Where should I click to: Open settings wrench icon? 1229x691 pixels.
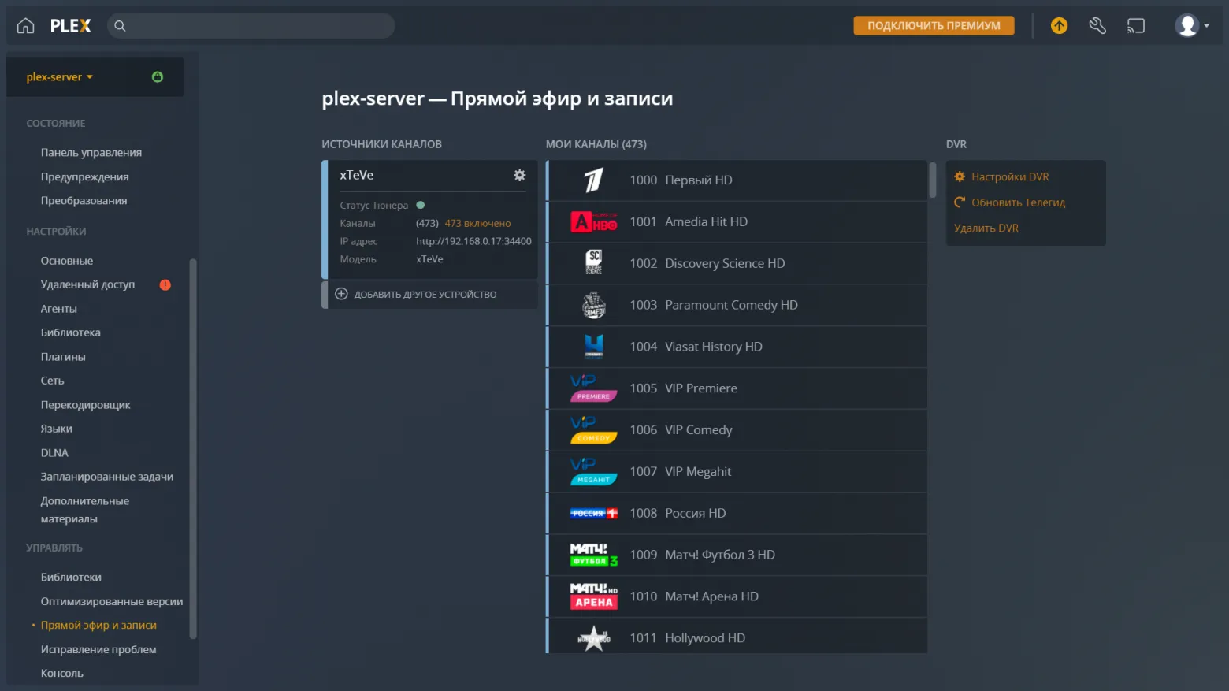click(x=1097, y=26)
